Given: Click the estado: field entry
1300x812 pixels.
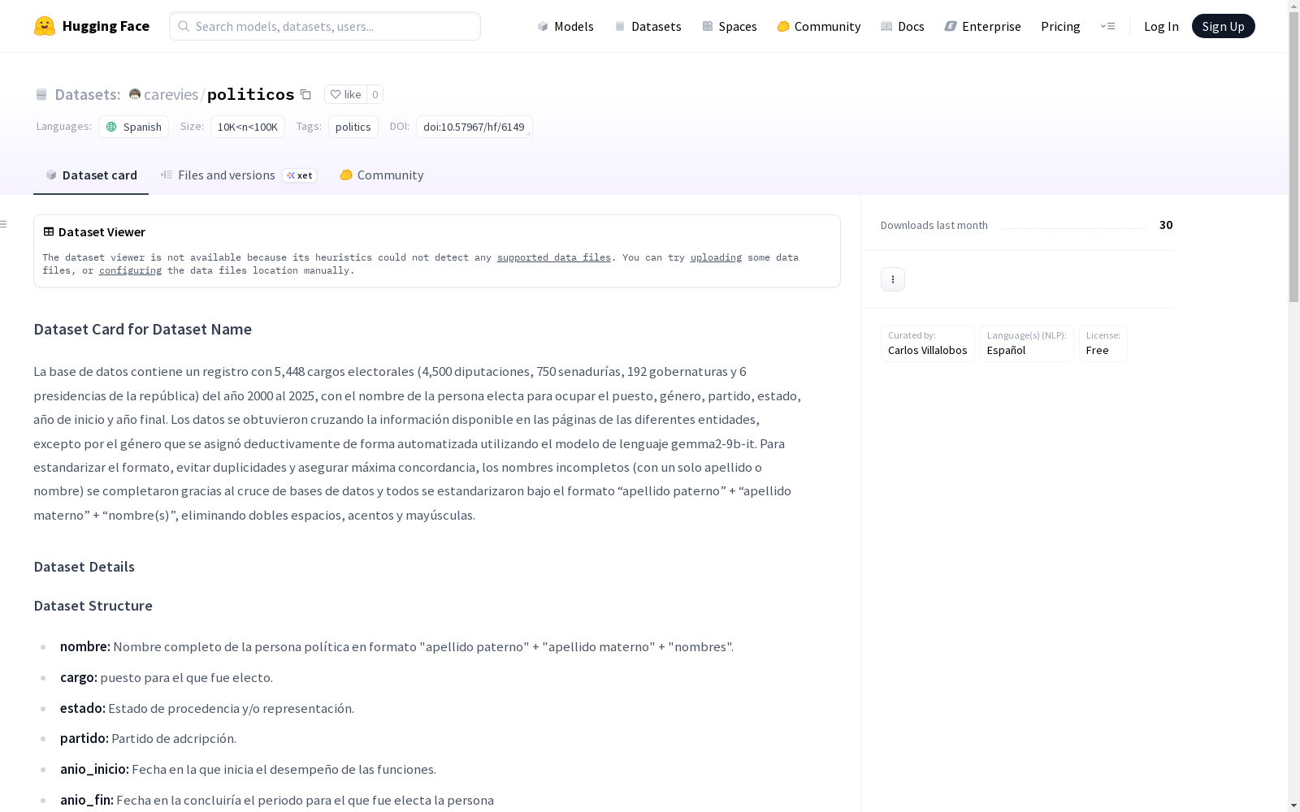Looking at the screenshot, I should click(x=207, y=708).
